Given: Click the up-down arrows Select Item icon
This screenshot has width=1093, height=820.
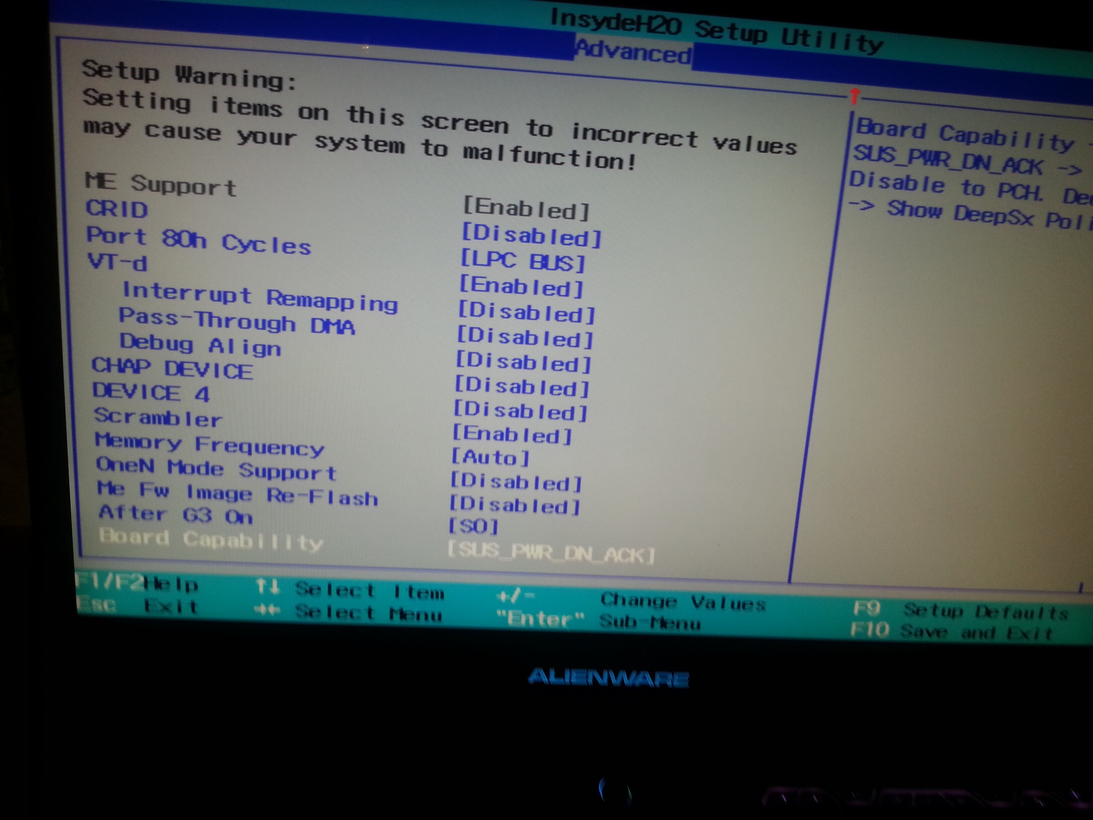Looking at the screenshot, I should pyautogui.click(x=267, y=588).
